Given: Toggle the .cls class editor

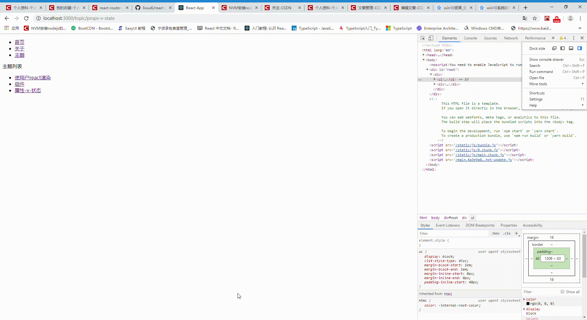Looking at the screenshot, I should (x=507, y=233).
